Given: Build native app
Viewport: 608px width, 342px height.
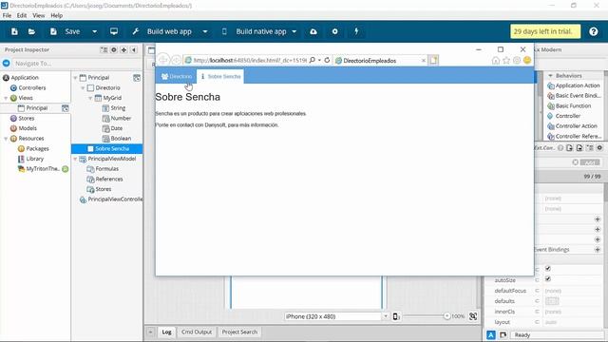Looking at the screenshot, I should tap(254, 31).
